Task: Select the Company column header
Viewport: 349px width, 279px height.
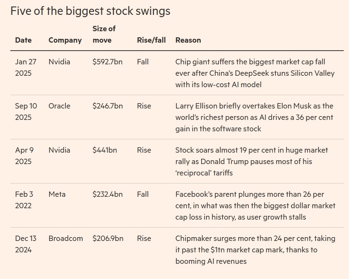Action: click(65, 40)
